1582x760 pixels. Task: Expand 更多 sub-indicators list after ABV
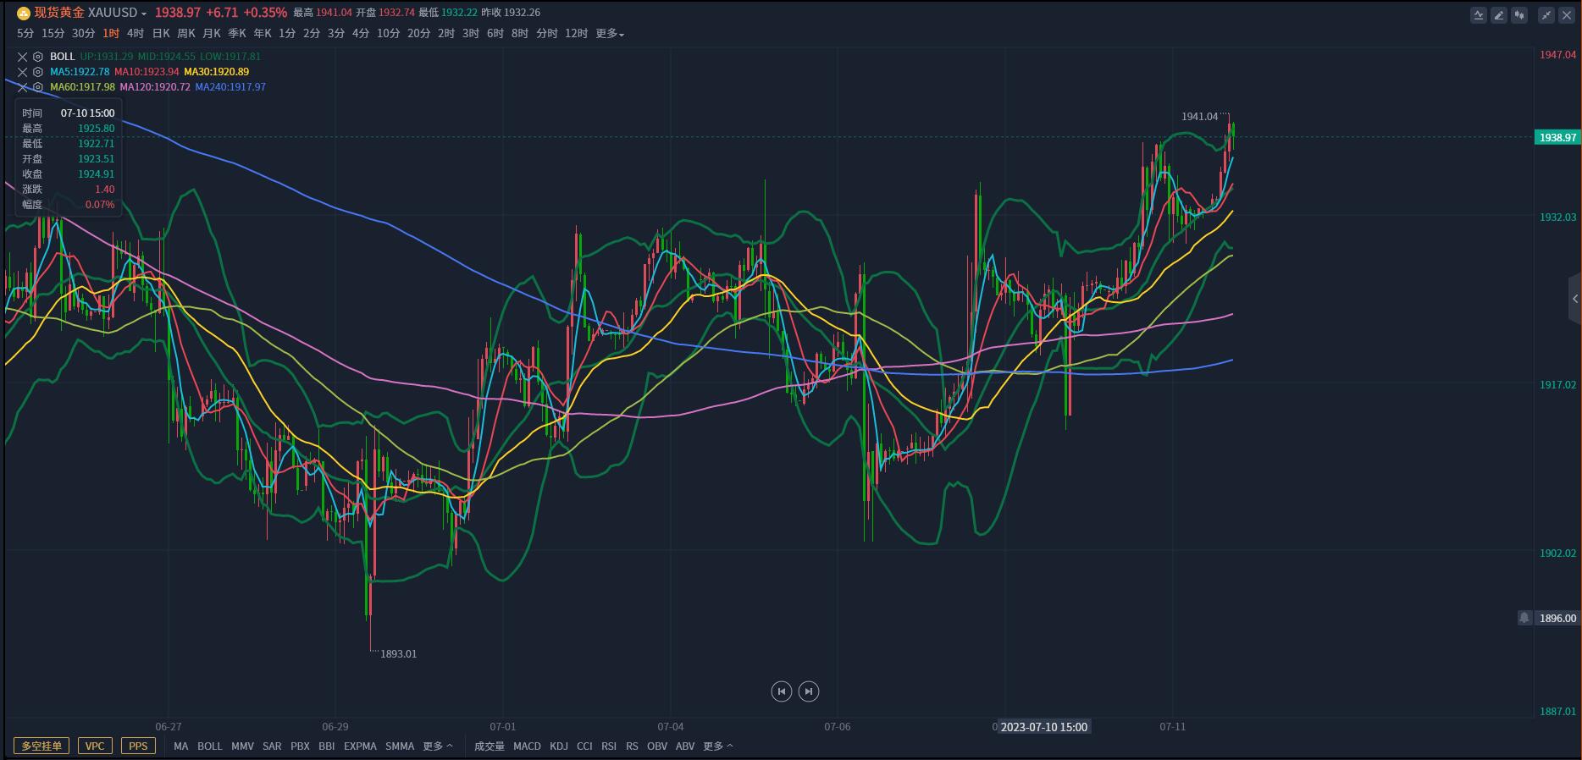[718, 746]
